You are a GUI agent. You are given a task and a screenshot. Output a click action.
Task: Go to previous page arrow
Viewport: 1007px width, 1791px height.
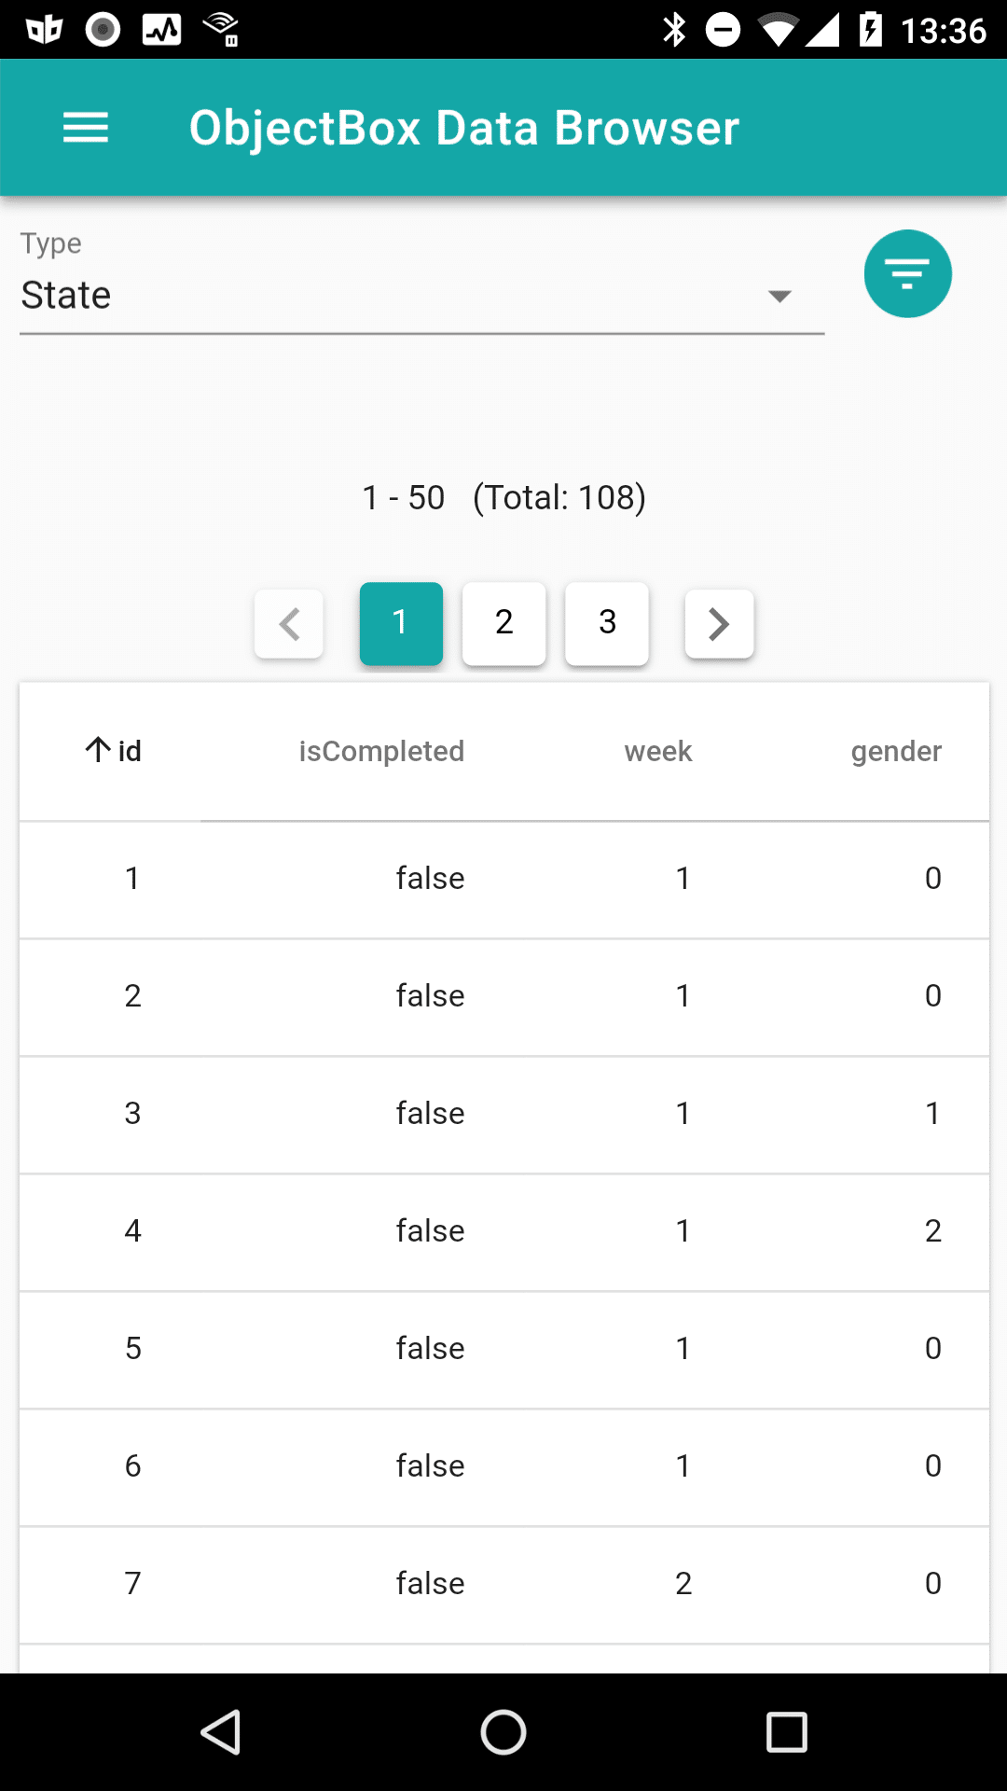(289, 624)
